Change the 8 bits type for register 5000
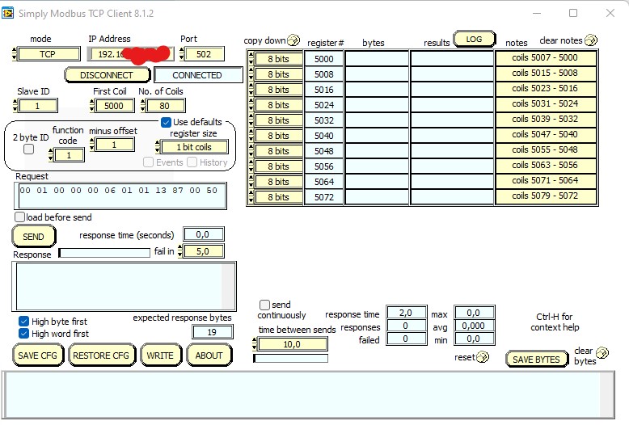 point(278,59)
